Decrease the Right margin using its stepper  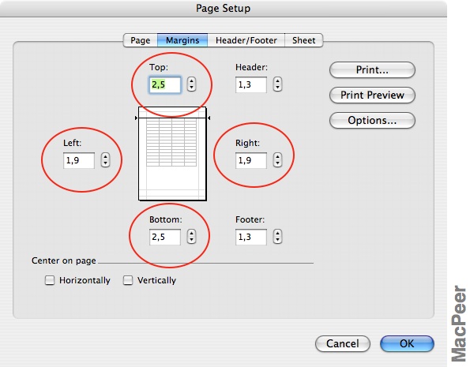(x=277, y=163)
